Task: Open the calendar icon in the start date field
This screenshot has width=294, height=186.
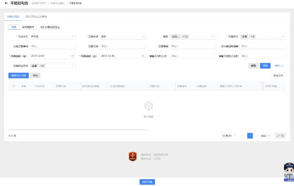Action: [x=72, y=56]
